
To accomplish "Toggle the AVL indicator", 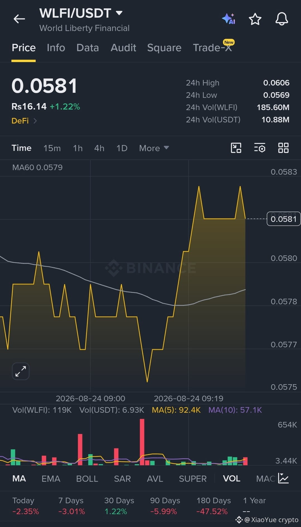I will click(x=155, y=479).
